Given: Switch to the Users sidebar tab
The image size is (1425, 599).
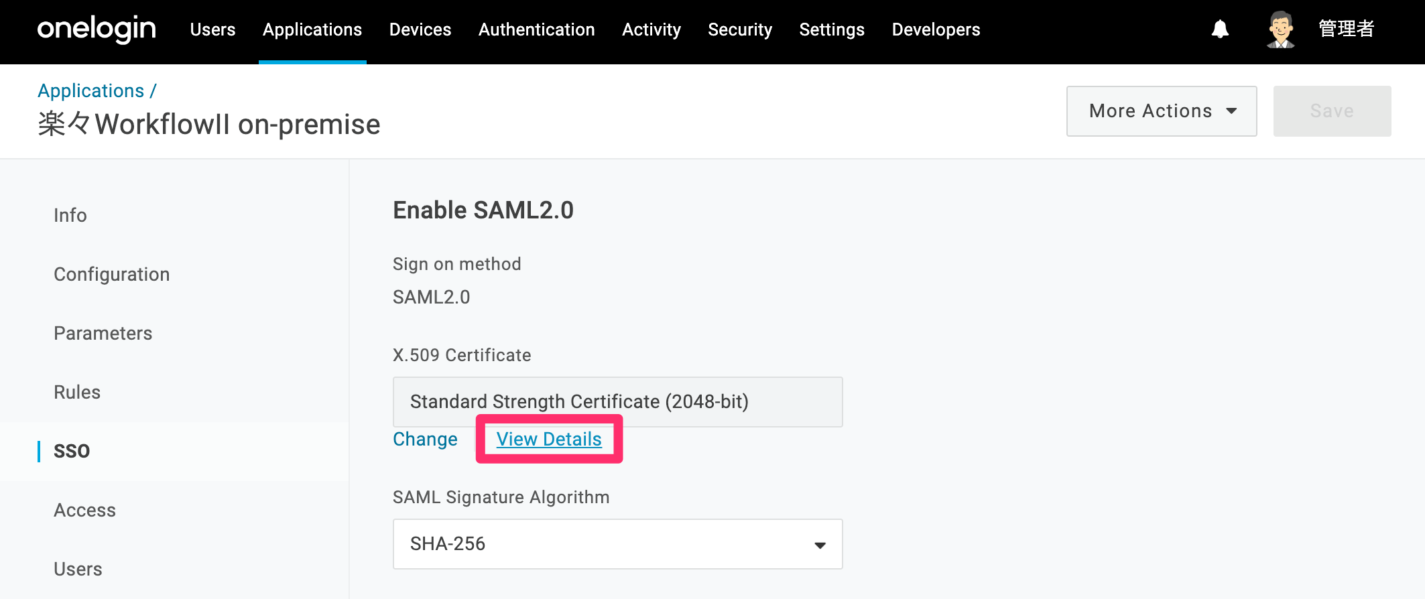Looking at the screenshot, I should pos(78,569).
